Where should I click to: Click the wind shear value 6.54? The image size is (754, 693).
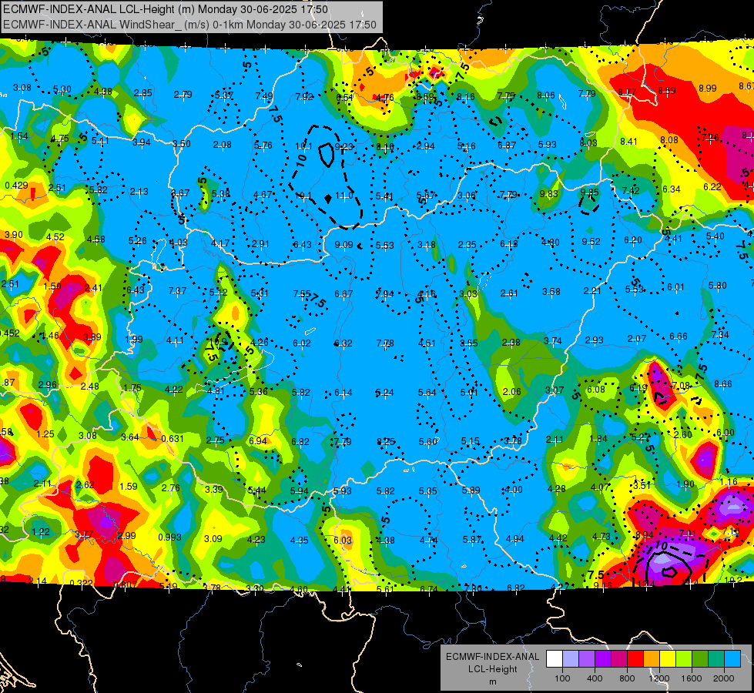pos(344,97)
